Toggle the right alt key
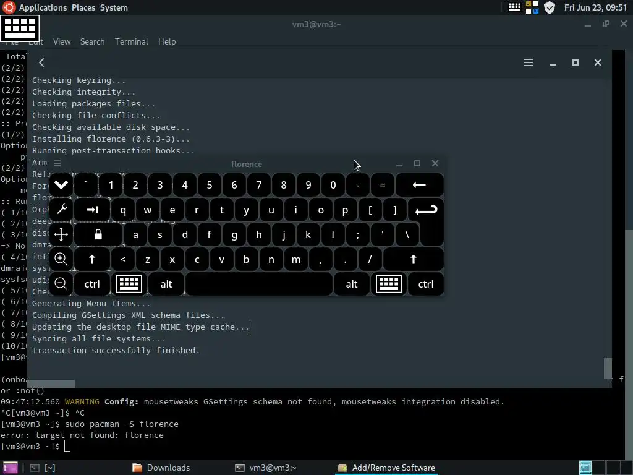 pos(352,283)
